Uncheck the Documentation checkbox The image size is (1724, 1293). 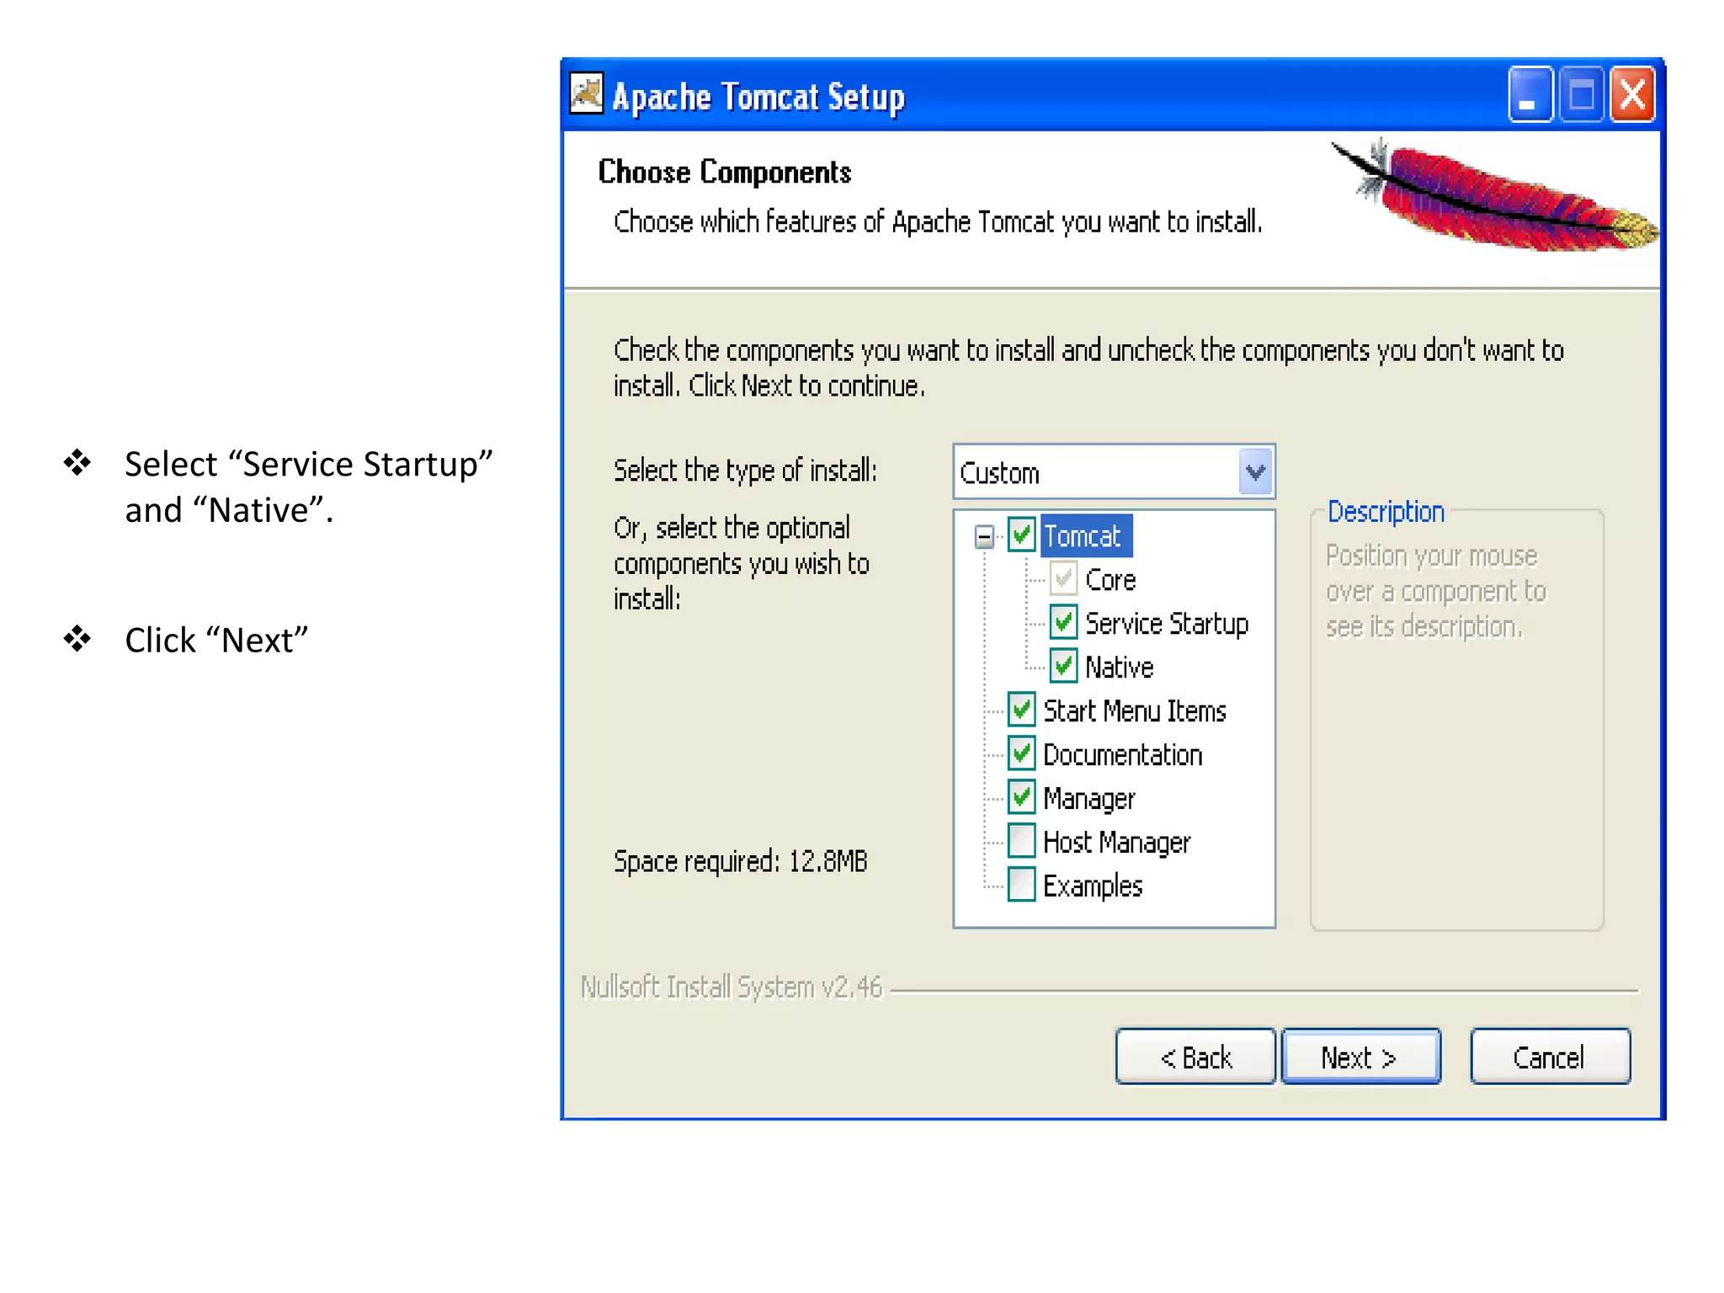pos(1021,754)
